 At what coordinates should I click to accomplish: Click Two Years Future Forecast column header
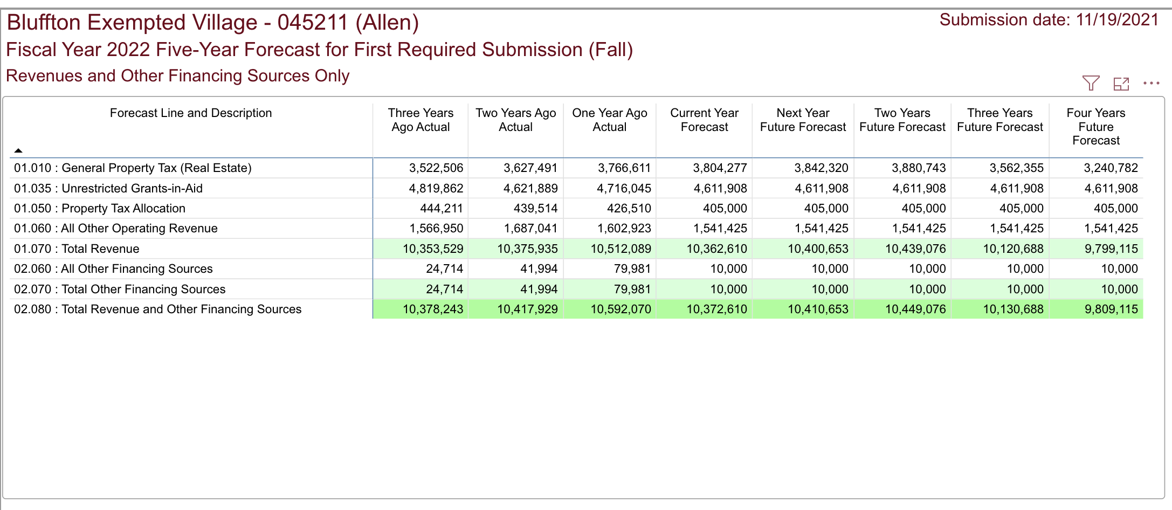(x=902, y=120)
